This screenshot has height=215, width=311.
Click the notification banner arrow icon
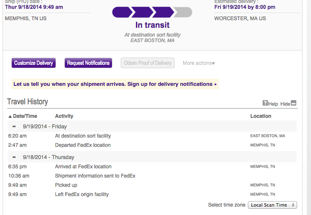(215, 84)
